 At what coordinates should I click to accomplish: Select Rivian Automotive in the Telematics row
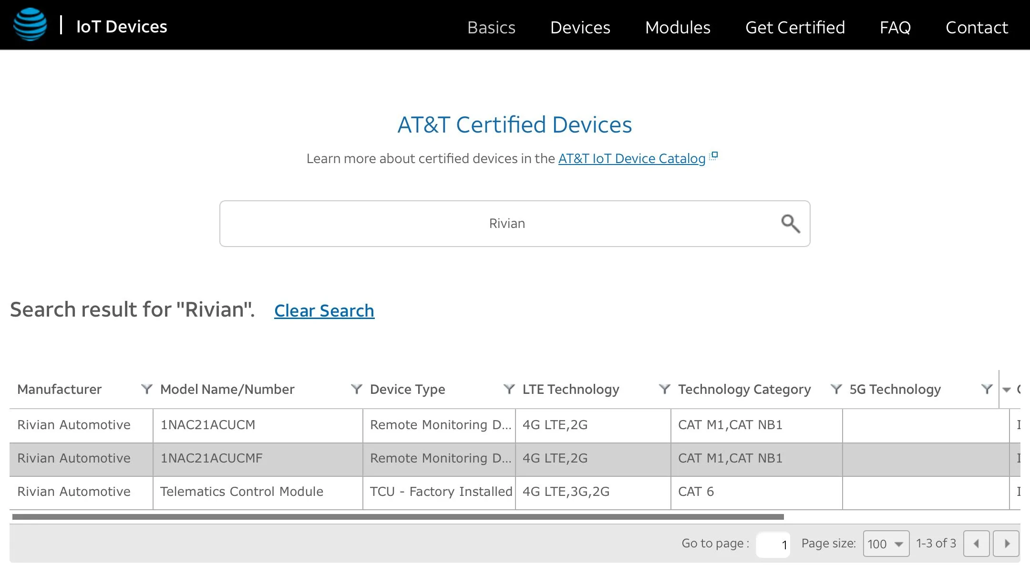pyautogui.click(x=81, y=492)
